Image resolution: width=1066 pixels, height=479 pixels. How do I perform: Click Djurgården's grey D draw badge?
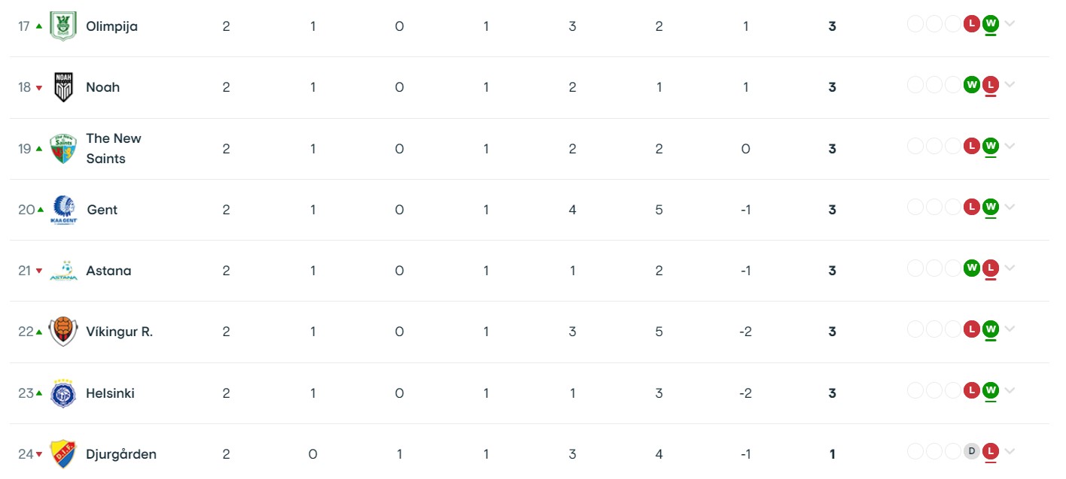(x=972, y=451)
